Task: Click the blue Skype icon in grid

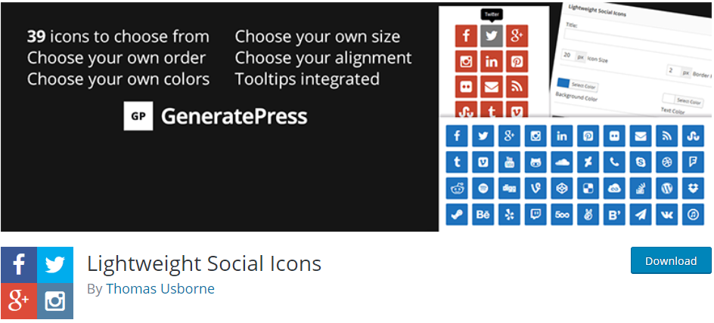Action: click(640, 161)
